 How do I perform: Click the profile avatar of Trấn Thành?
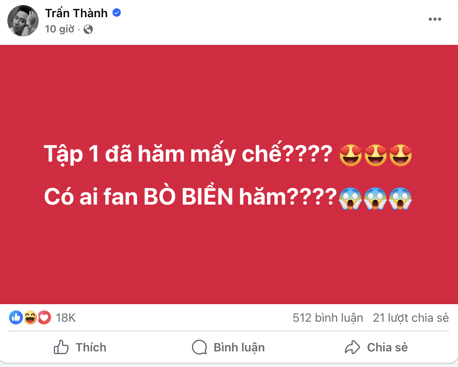point(23,21)
